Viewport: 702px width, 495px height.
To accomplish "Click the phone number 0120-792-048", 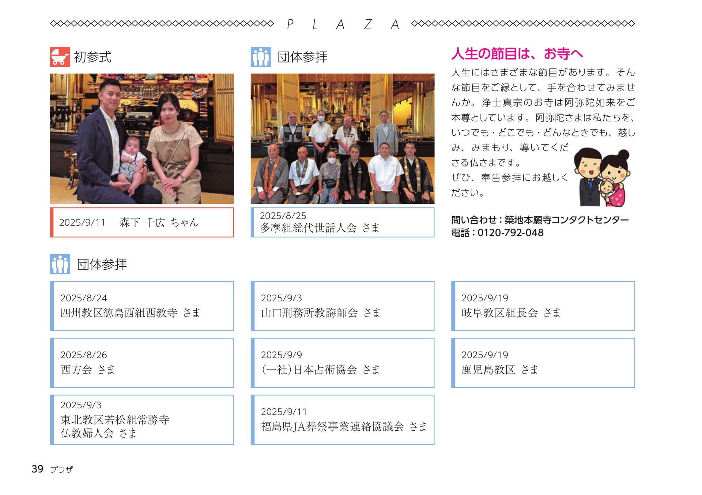I will [510, 233].
